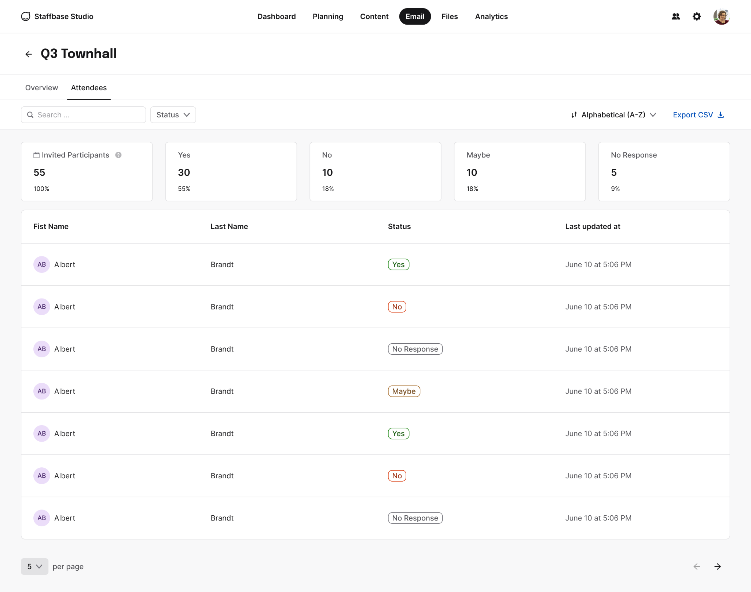Screen dimensions: 751x592
Task: Open the users icon in the header
Action: pyautogui.click(x=675, y=17)
